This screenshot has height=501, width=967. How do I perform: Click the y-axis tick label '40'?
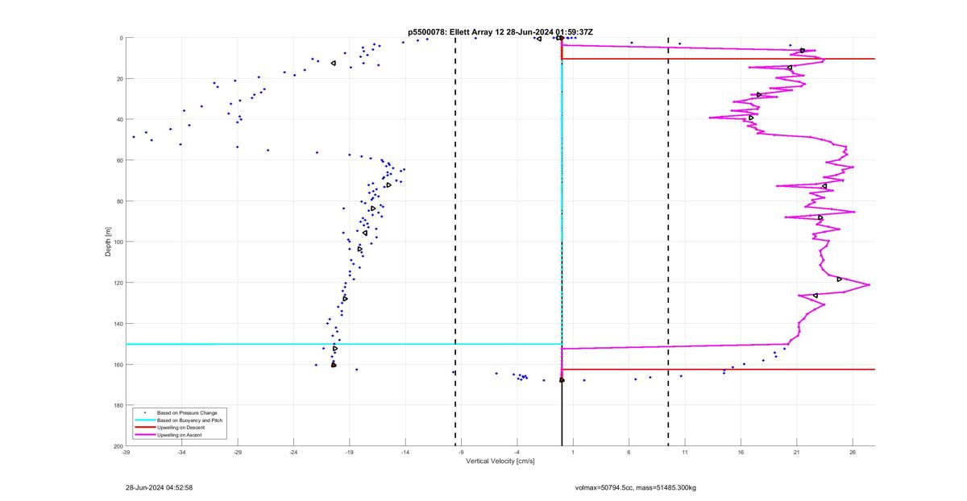[118, 119]
